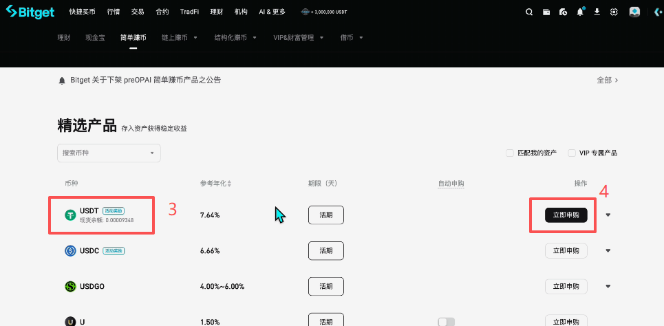This screenshot has width=664, height=326.
Task: Enable 匹配我的资产 checkbox
Action: coord(510,153)
